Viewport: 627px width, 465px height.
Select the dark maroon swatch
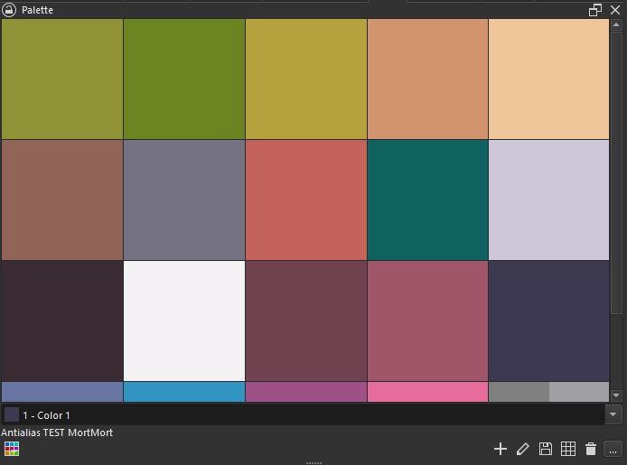tap(306, 321)
